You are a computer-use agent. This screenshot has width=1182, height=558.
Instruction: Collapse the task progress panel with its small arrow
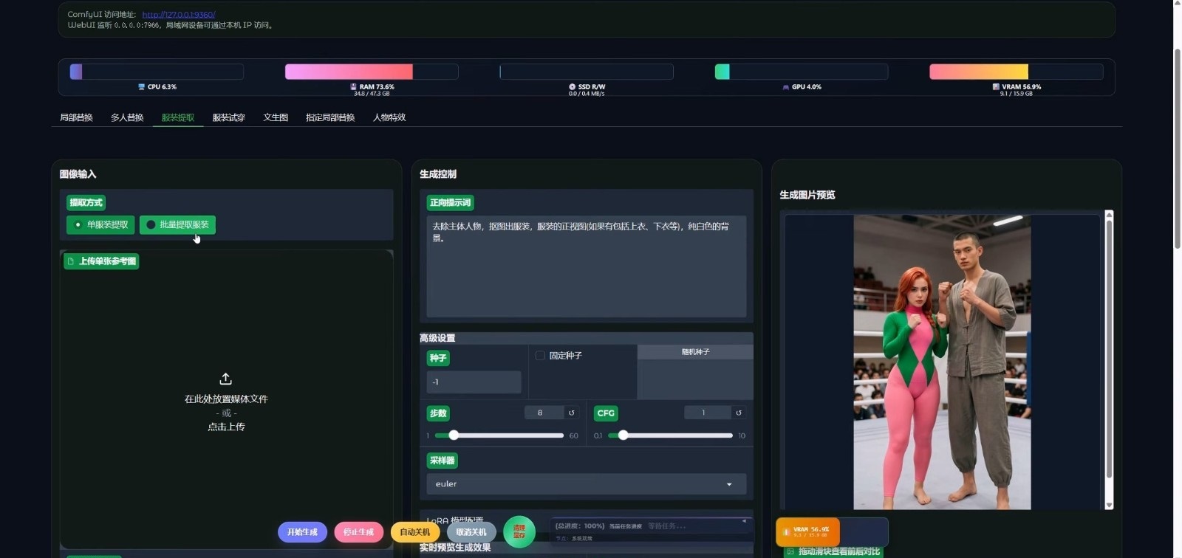(744, 521)
